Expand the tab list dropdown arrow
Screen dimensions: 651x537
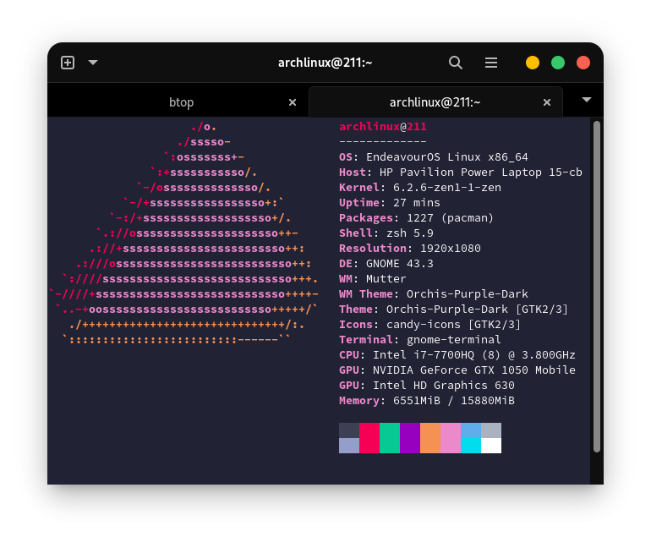click(587, 100)
